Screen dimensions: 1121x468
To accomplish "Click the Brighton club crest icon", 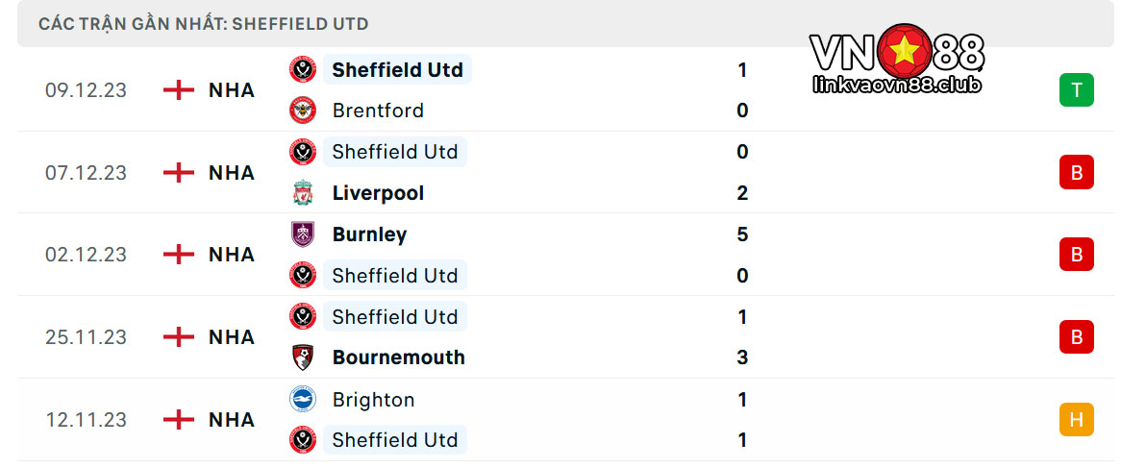I will 303,399.
